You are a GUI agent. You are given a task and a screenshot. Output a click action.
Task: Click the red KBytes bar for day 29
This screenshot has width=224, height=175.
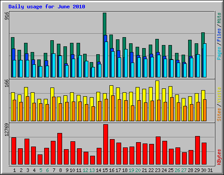198,150
